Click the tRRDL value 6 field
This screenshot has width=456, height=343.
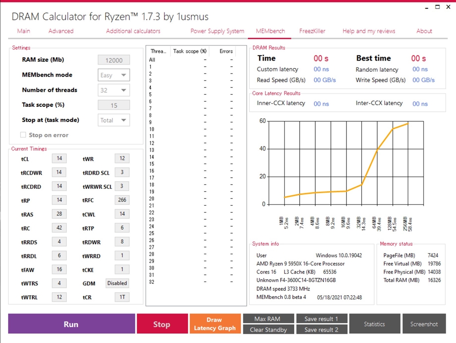[59, 255]
